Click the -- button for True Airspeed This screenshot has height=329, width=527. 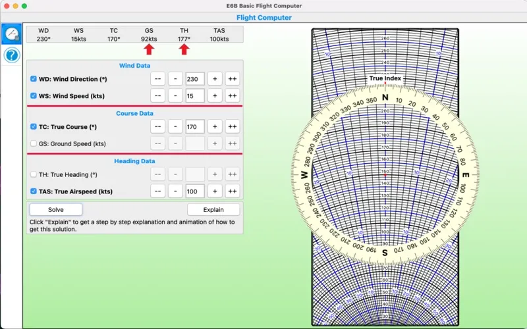(157, 191)
